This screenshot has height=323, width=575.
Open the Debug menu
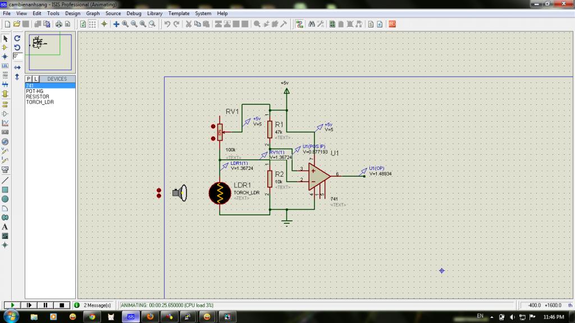click(x=134, y=13)
